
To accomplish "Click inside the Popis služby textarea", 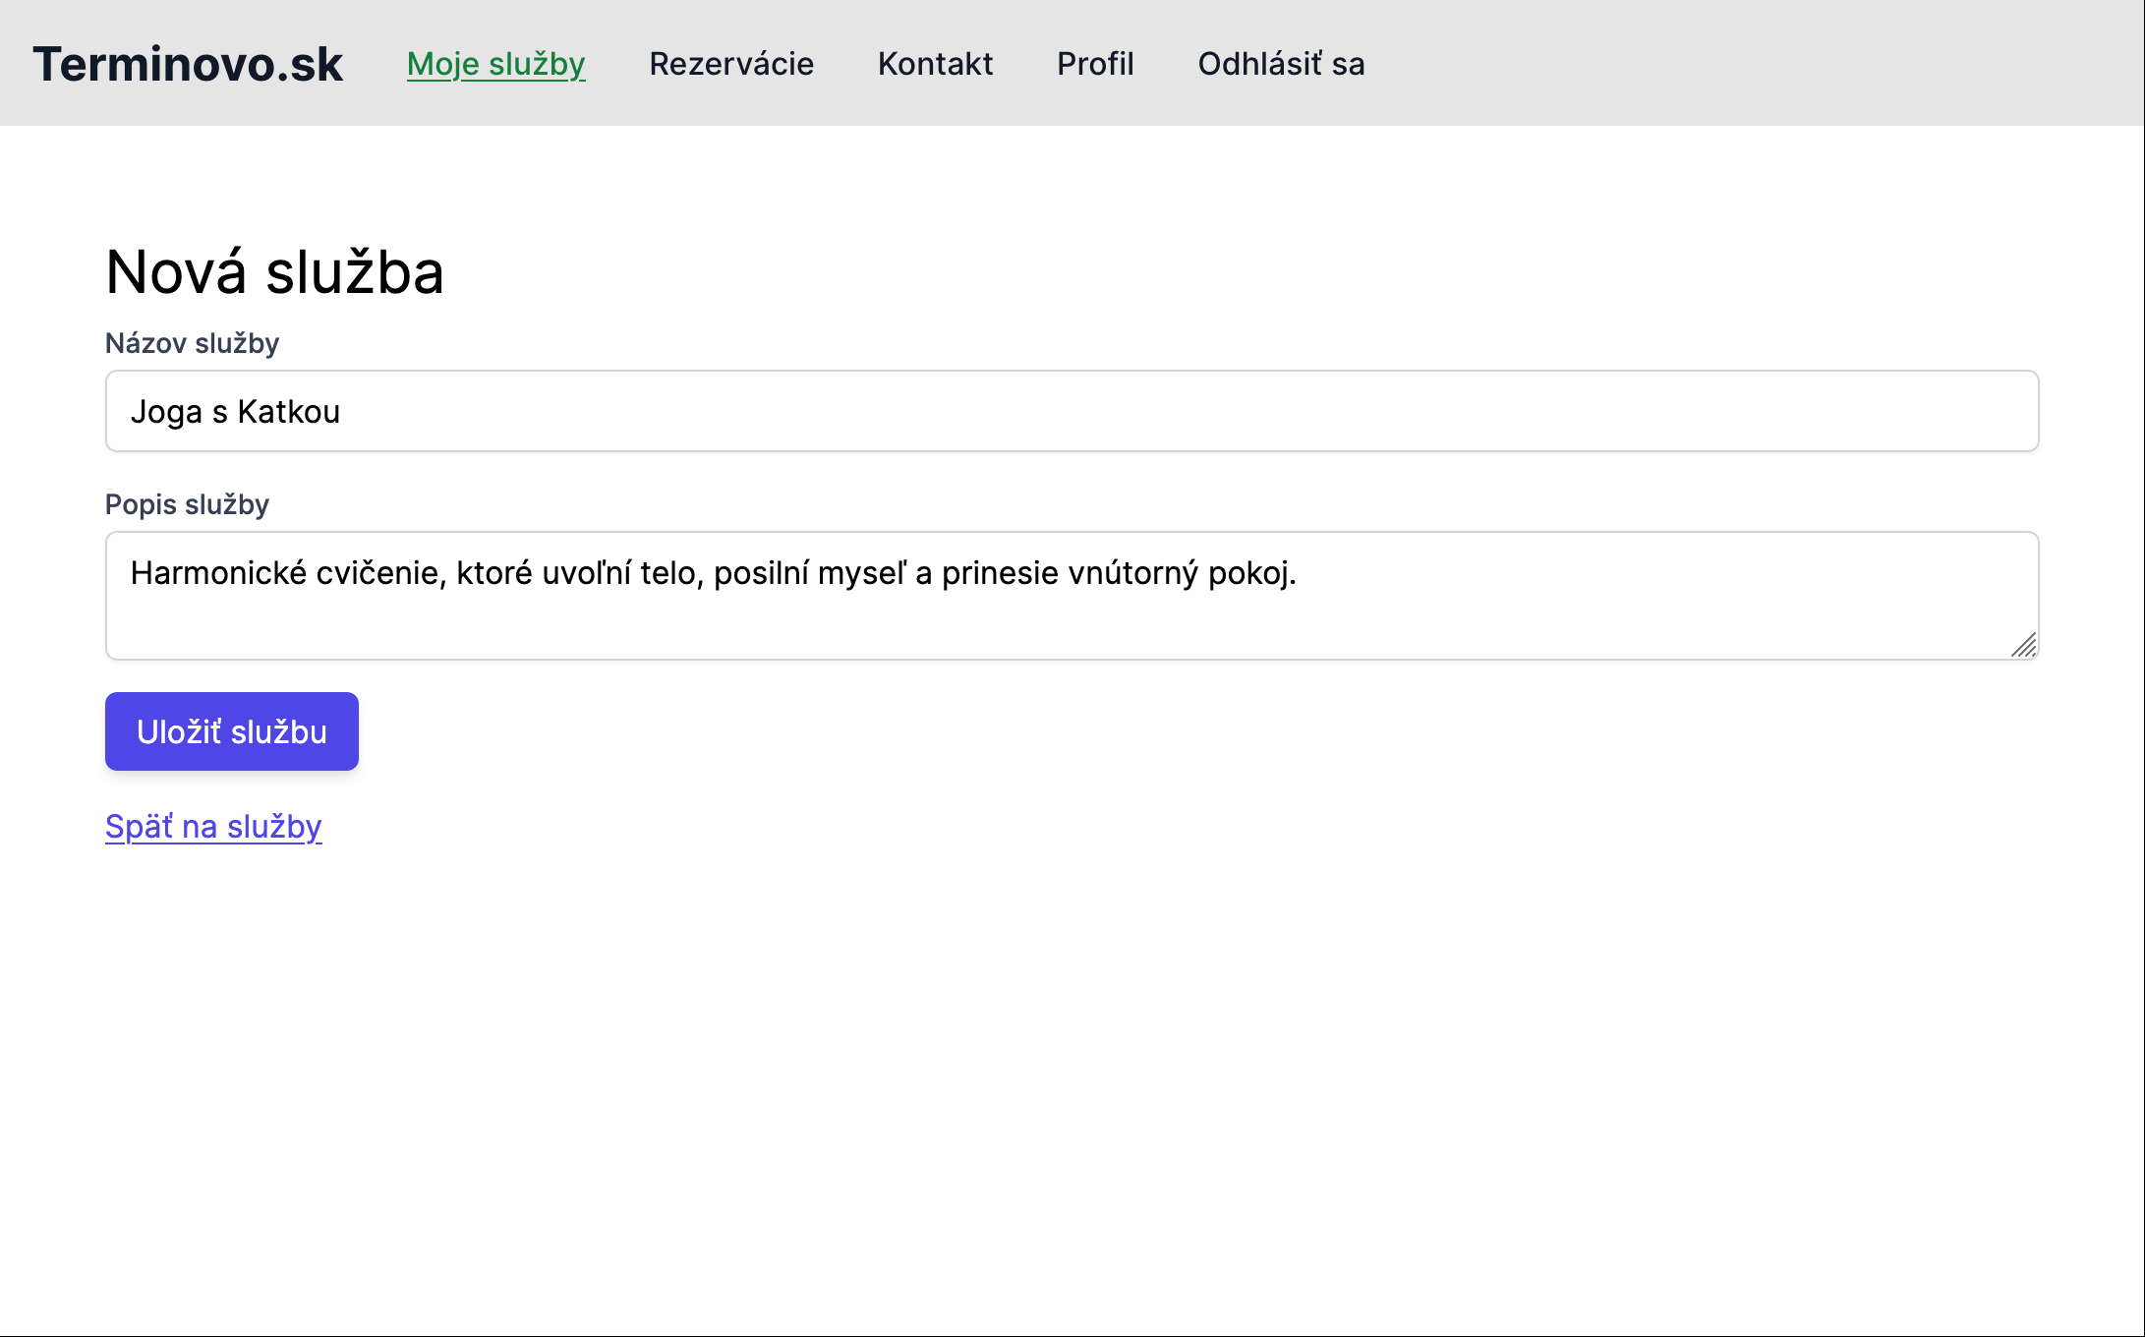I will 1072,619.
